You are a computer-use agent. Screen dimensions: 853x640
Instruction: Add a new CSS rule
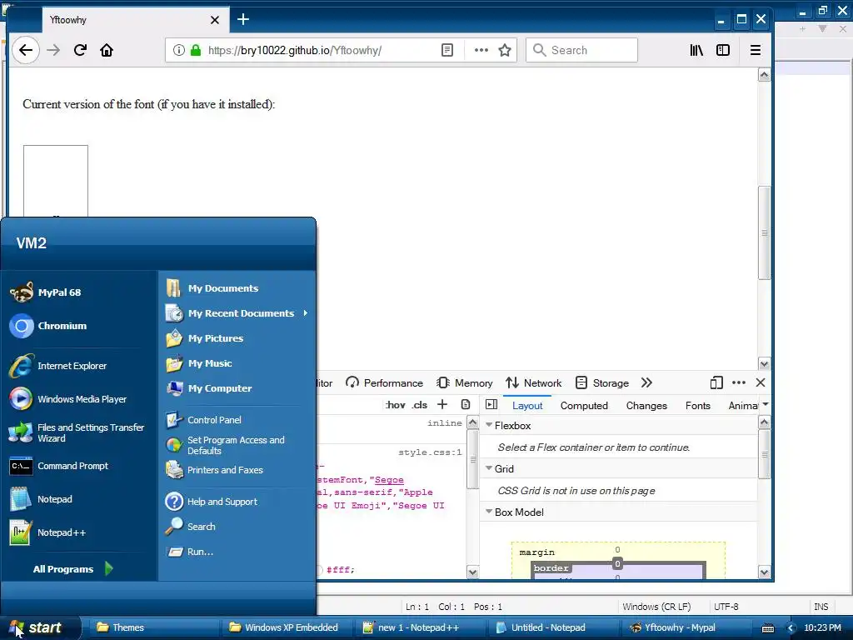click(x=442, y=404)
